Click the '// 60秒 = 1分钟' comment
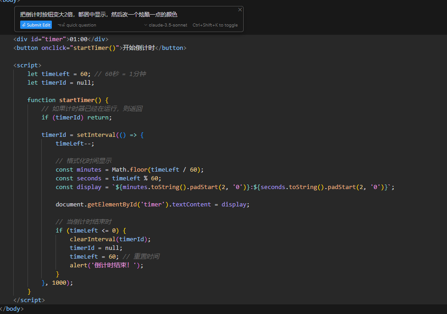447x314 pixels. click(x=120, y=74)
